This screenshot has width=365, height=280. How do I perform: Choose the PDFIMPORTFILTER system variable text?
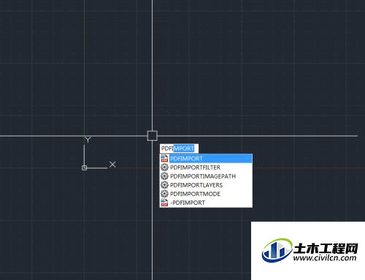pyautogui.click(x=195, y=167)
